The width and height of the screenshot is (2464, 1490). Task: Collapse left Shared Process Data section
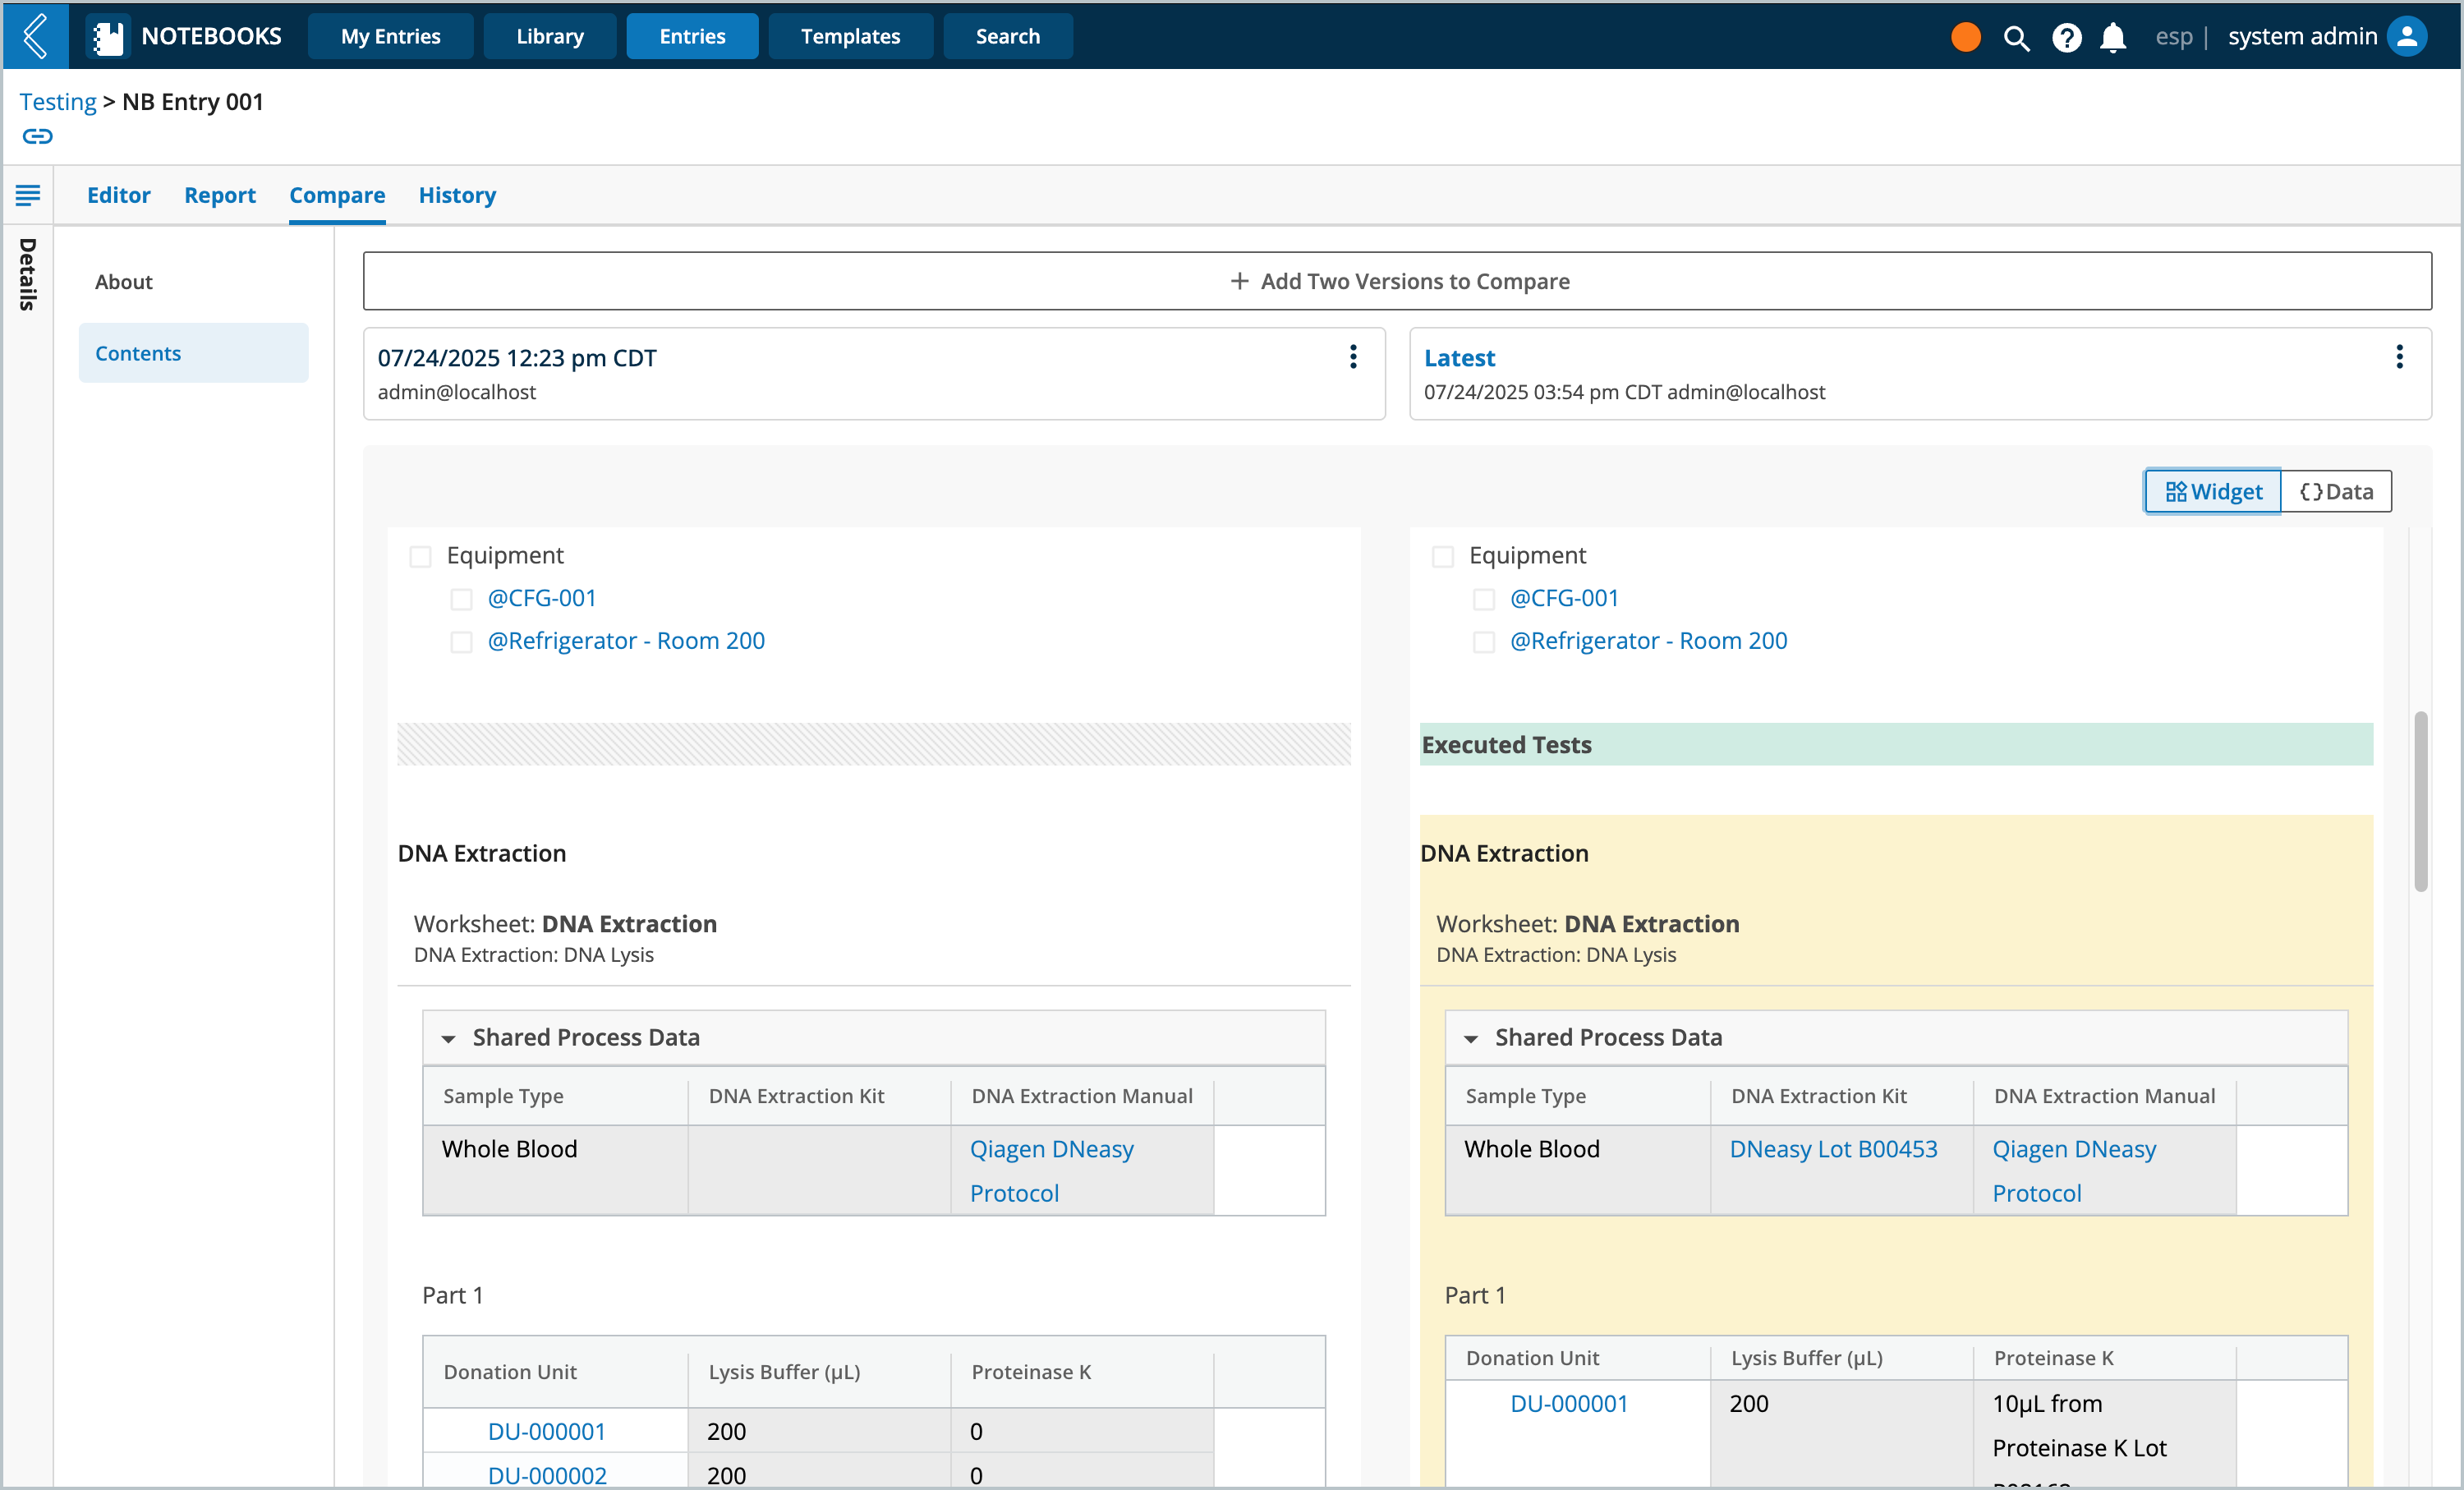coord(448,1039)
